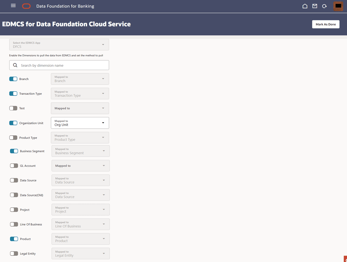
Task: Open Line Of Business Mapped to dropdown
Action: click(81, 224)
